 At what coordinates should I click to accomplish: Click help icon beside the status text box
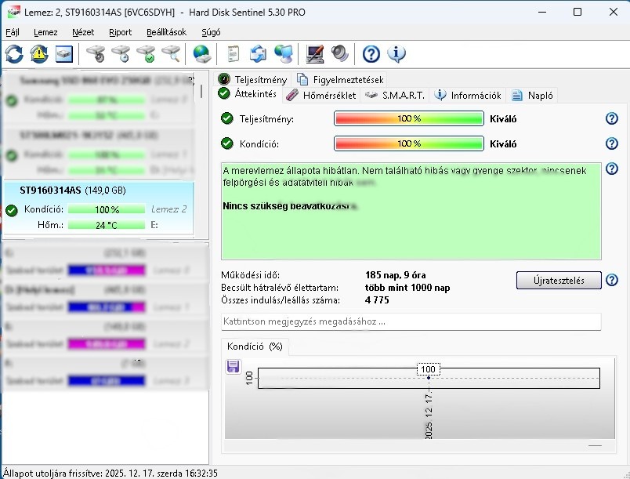tap(611, 169)
